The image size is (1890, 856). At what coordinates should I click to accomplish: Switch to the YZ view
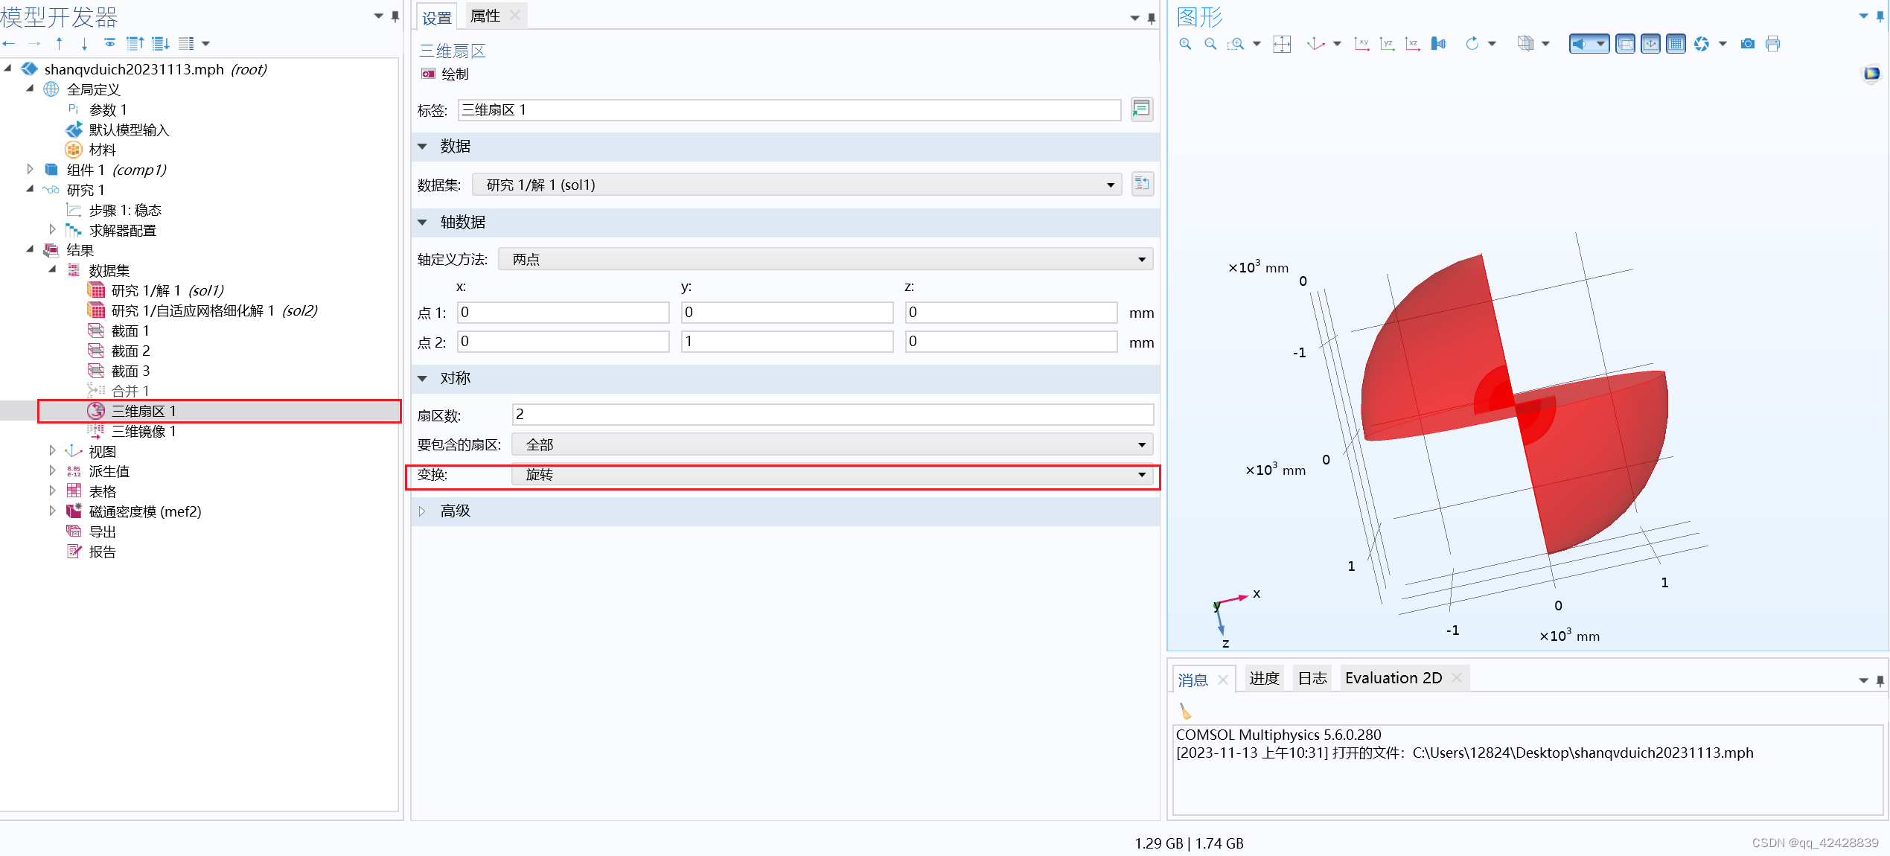(x=1387, y=44)
